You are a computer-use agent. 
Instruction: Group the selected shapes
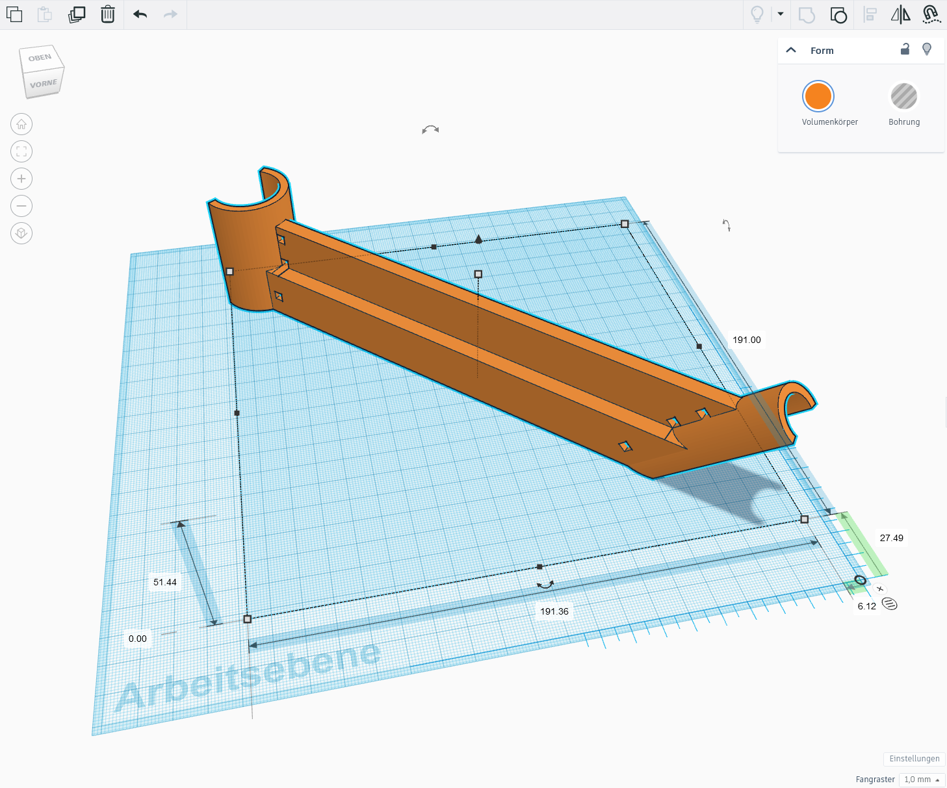807,14
